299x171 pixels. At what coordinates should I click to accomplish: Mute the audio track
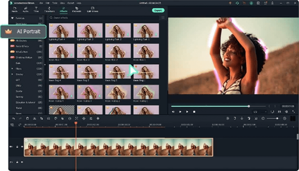point(22,162)
